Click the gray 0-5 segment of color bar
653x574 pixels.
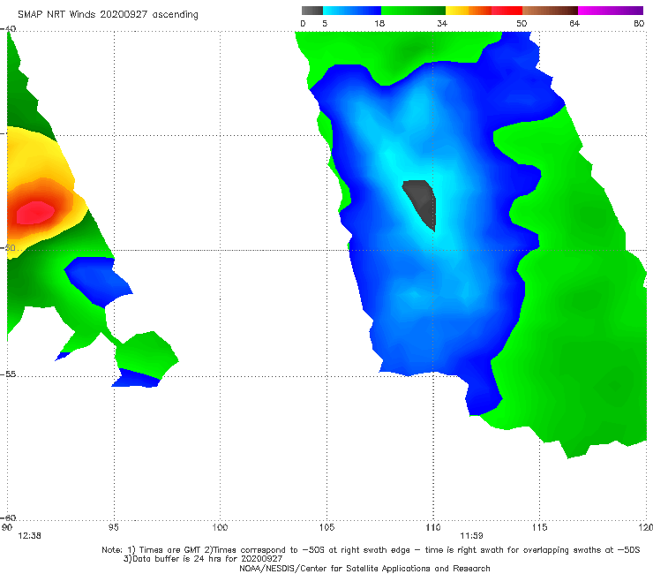[312, 11]
